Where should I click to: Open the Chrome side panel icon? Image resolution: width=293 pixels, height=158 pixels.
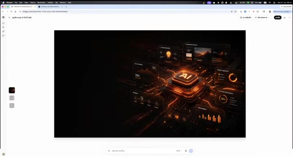pyautogui.click(x=264, y=11)
